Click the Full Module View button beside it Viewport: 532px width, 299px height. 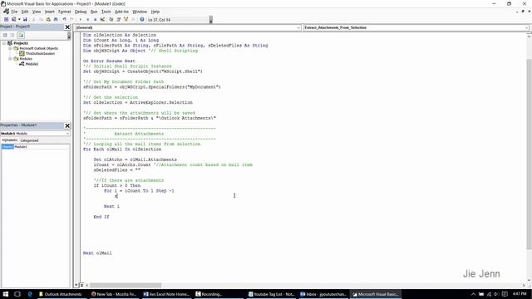pos(81,285)
